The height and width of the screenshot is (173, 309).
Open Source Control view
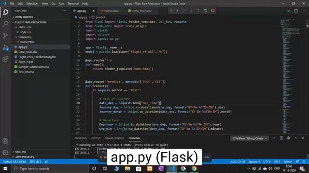[x=5, y=36]
